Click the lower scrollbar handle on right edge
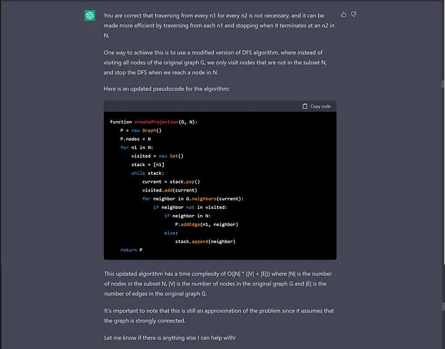This screenshot has width=445, height=349. click(443, 307)
